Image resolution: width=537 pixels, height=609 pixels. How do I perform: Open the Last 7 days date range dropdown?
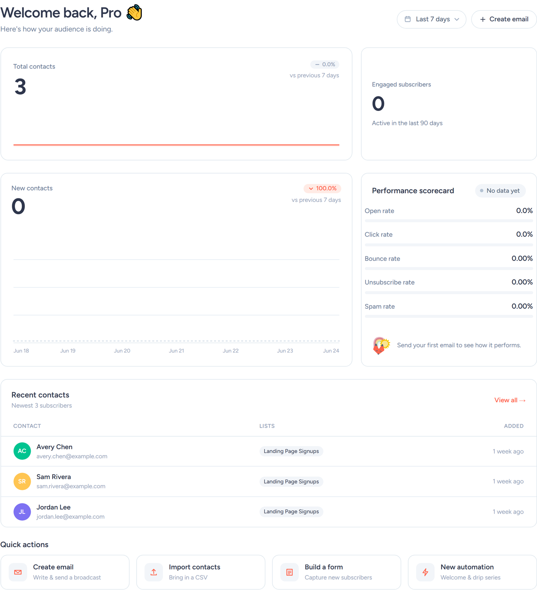431,19
